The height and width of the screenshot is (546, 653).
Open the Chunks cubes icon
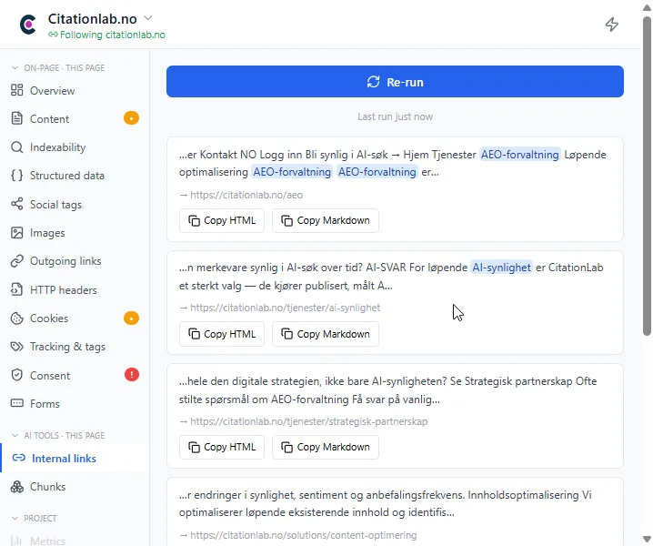[x=16, y=487]
